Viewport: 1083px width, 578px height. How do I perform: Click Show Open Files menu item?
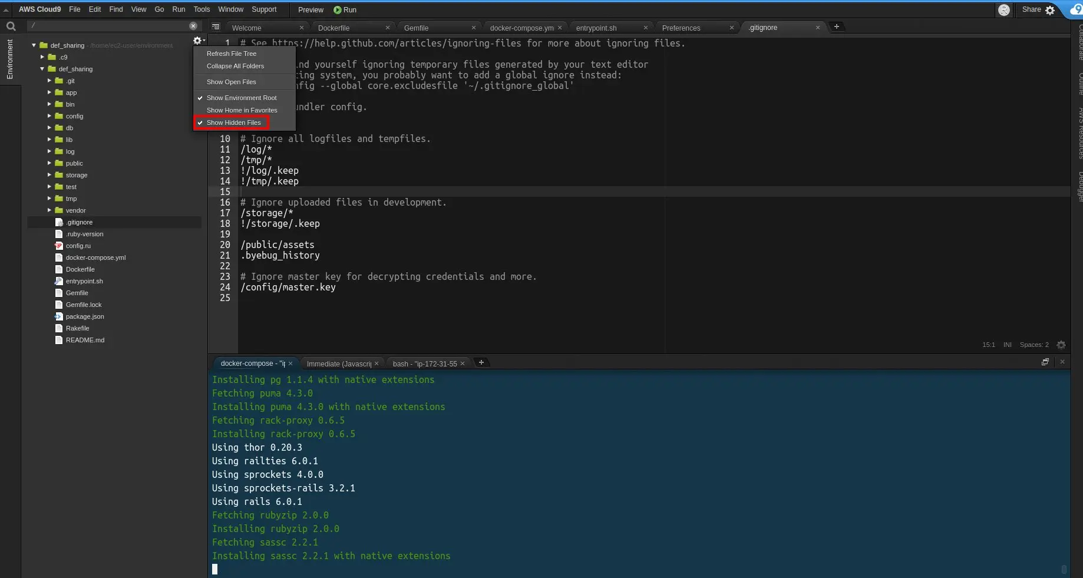coord(244,82)
